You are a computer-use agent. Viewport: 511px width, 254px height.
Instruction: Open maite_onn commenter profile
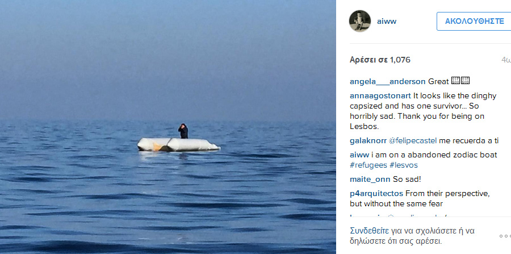point(370,180)
